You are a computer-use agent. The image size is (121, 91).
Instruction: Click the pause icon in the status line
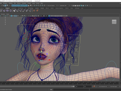pyautogui.click(x=87, y=6)
